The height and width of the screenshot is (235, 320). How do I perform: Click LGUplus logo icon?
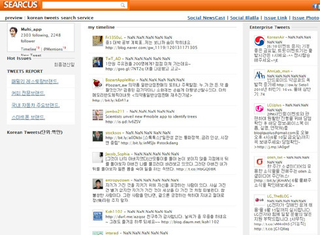[x=259, y=108]
